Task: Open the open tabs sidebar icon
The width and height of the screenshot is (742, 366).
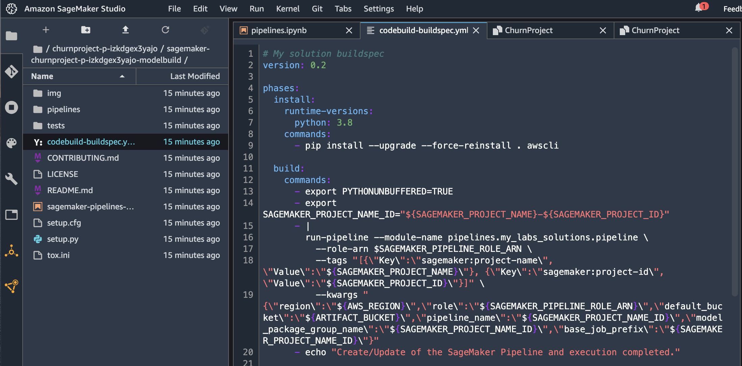Action: tap(11, 215)
